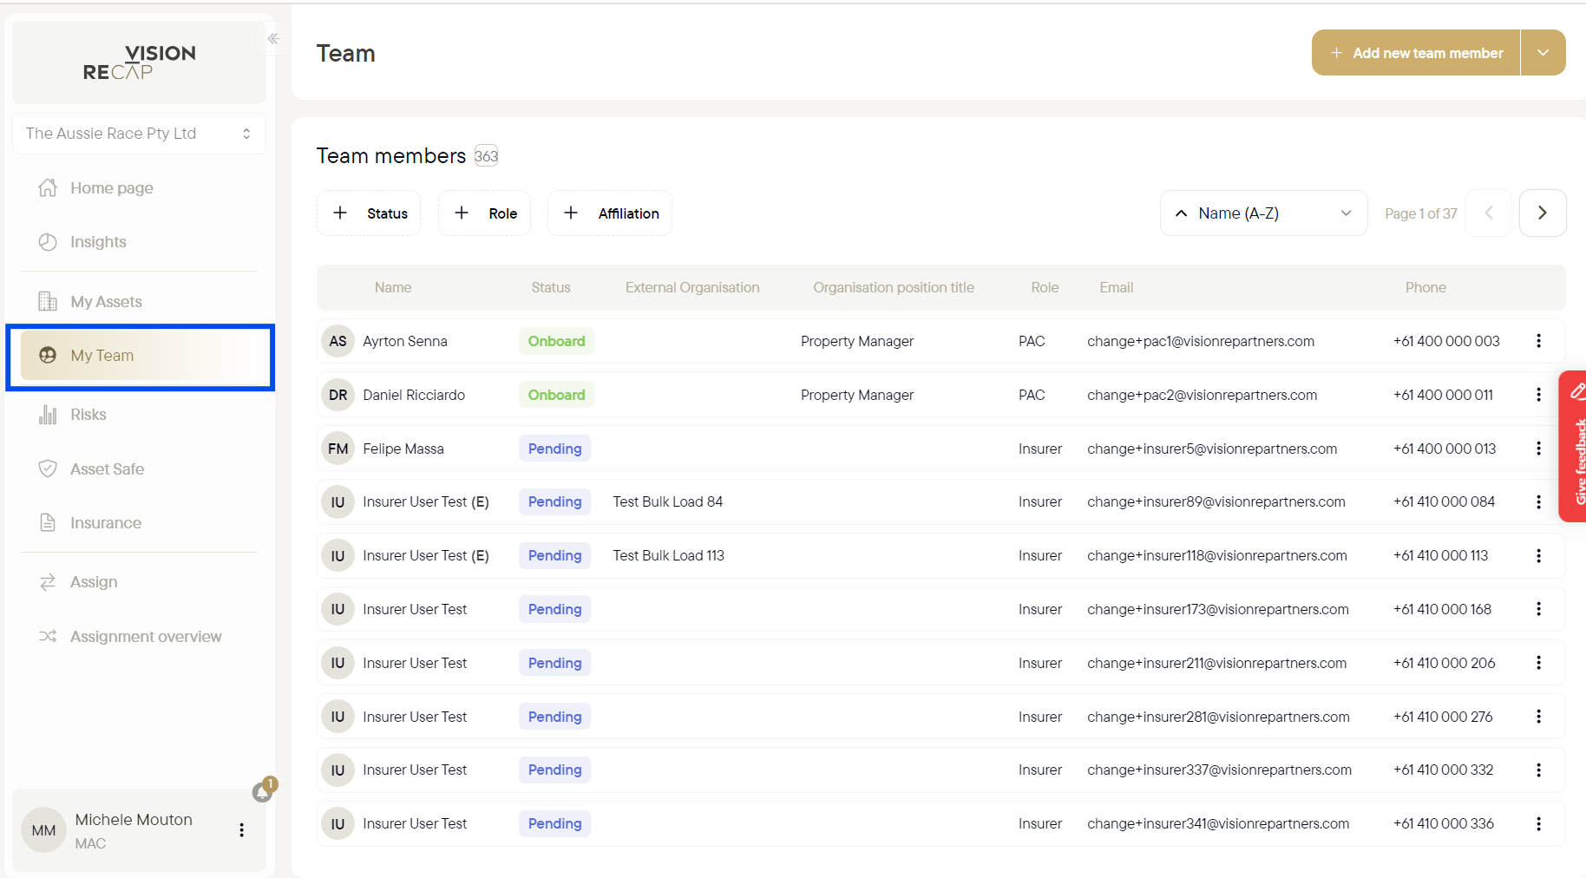The height and width of the screenshot is (878, 1586).
Task: Click the 363 team members count badge
Action: point(486,156)
